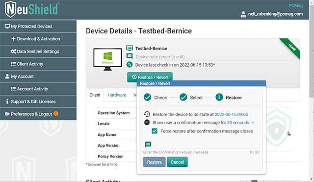Switch to the Client tab

click(95, 95)
